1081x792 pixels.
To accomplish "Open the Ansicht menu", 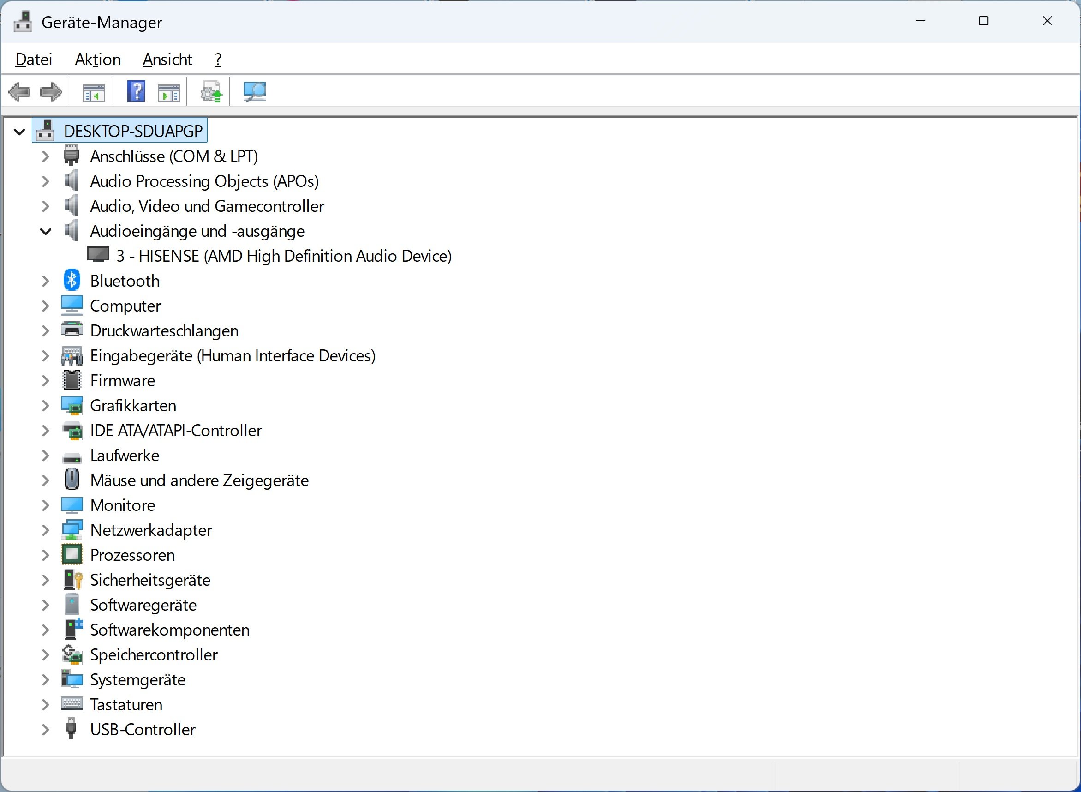I will (167, 60).
